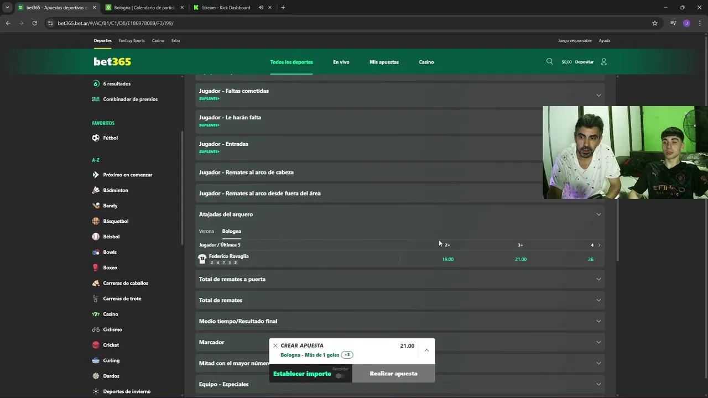Screen dimensions: 708x398
Task: Expand Jugador - Faltas cometidas section
Action: click(598, 95)
